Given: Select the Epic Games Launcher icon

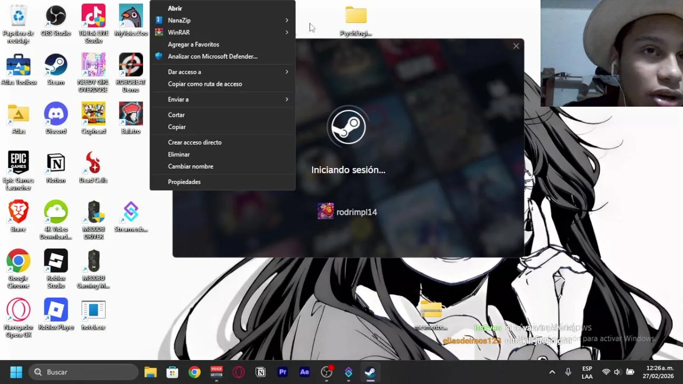Looking at the screenshot, I should pos(18,171).
